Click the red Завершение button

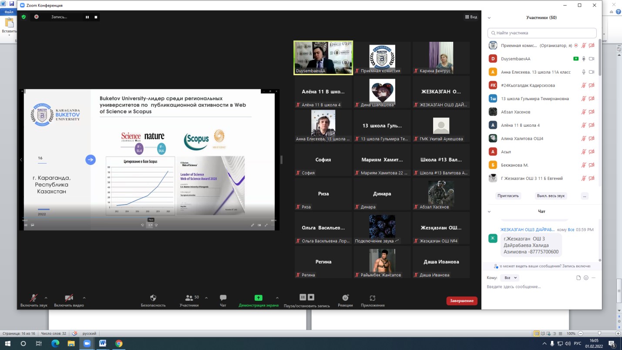click(x=461, y=301)
